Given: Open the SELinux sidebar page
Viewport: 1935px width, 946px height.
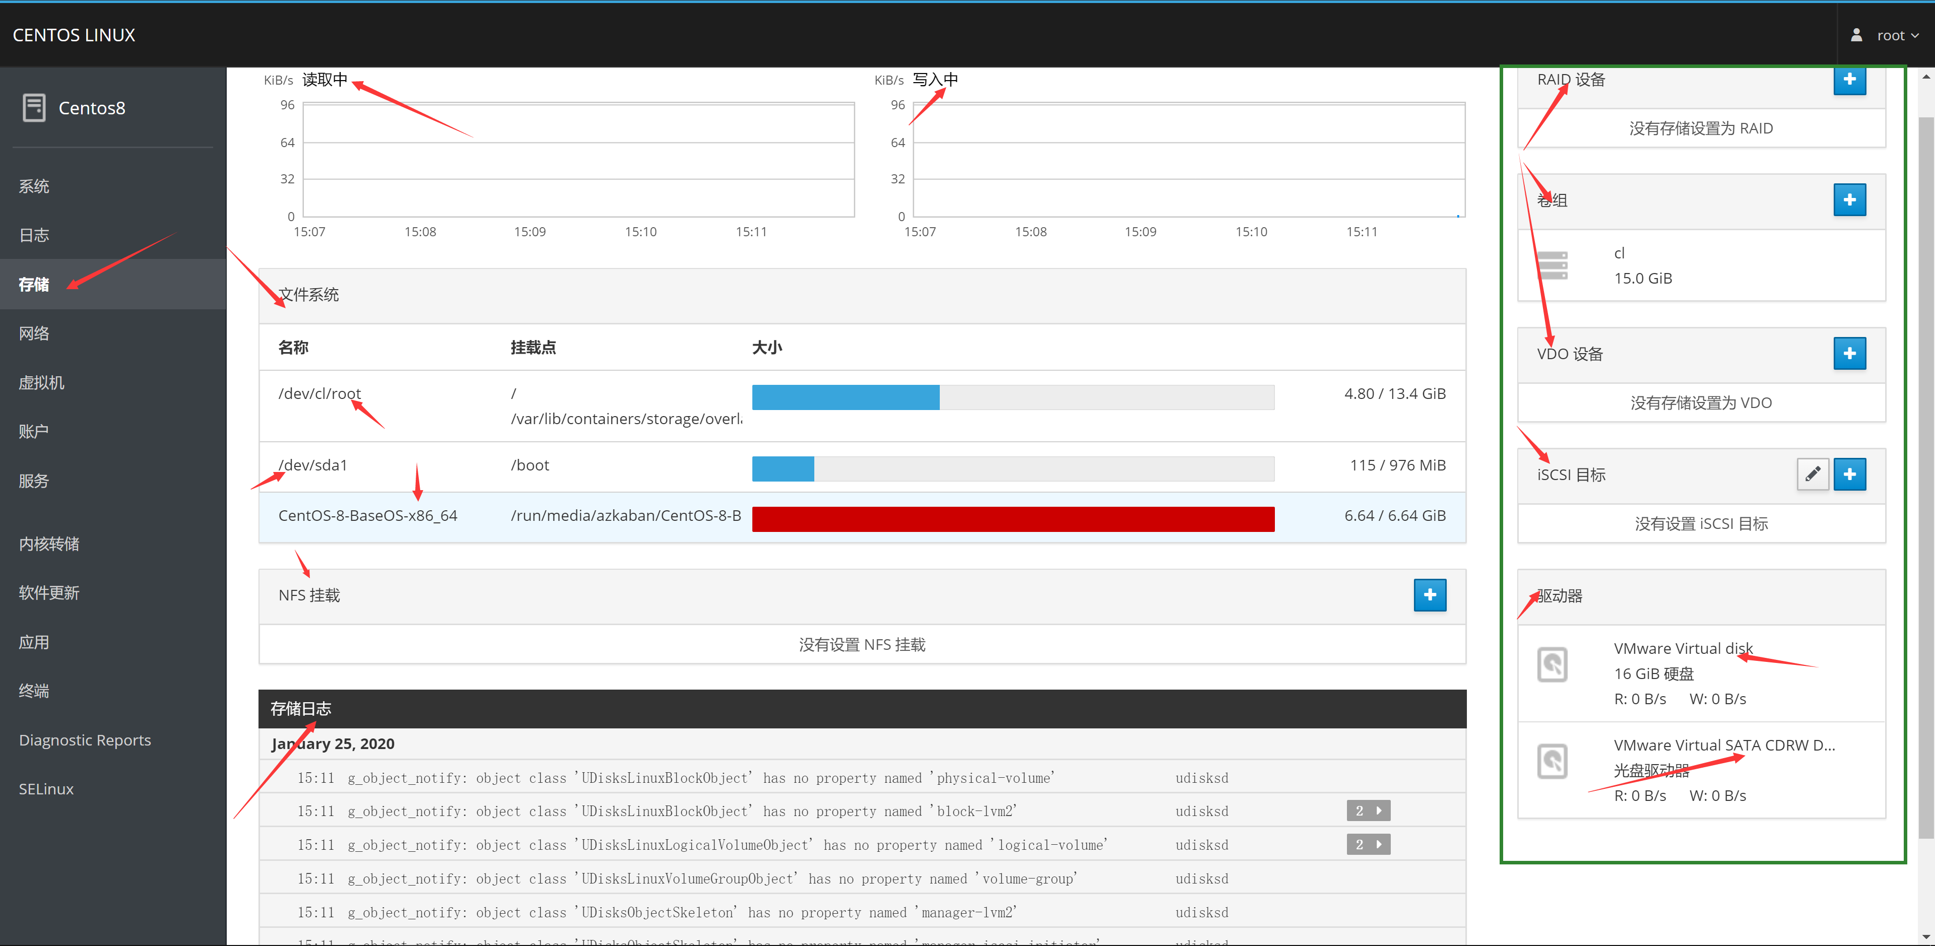Looking at the screenshot, I should (x=113, y=789).
